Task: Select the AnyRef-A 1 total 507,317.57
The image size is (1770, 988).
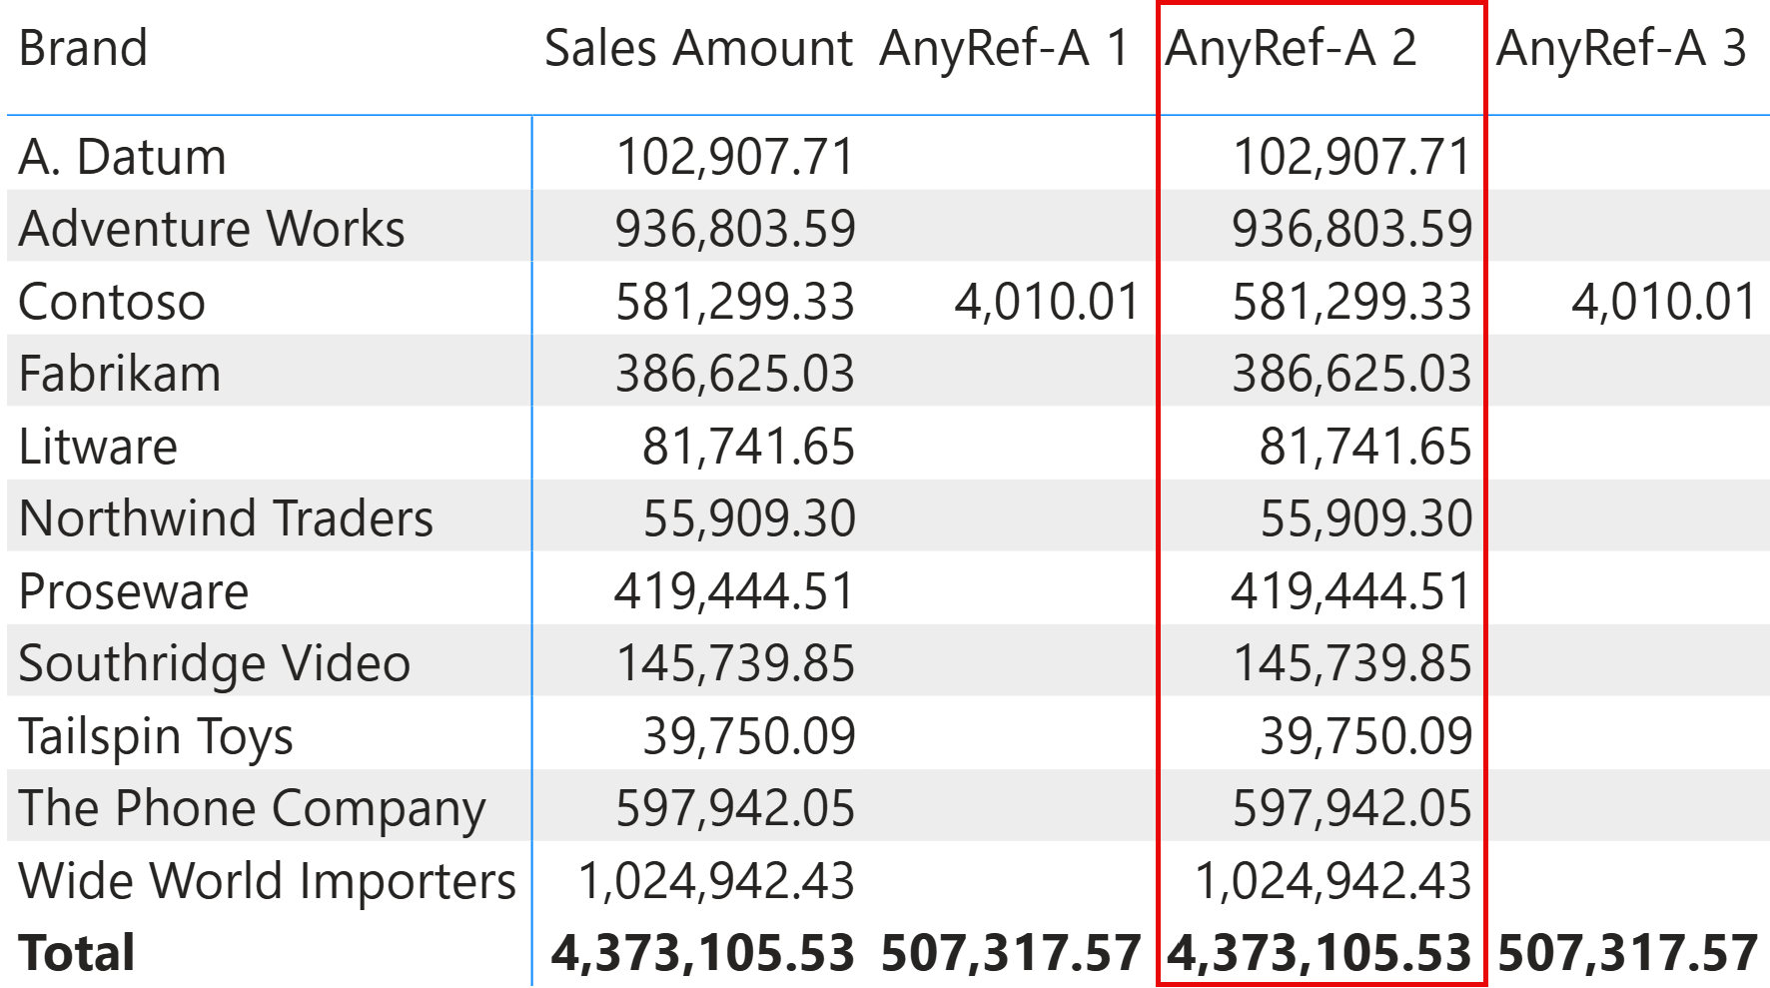Action: tap(1010, 953)
